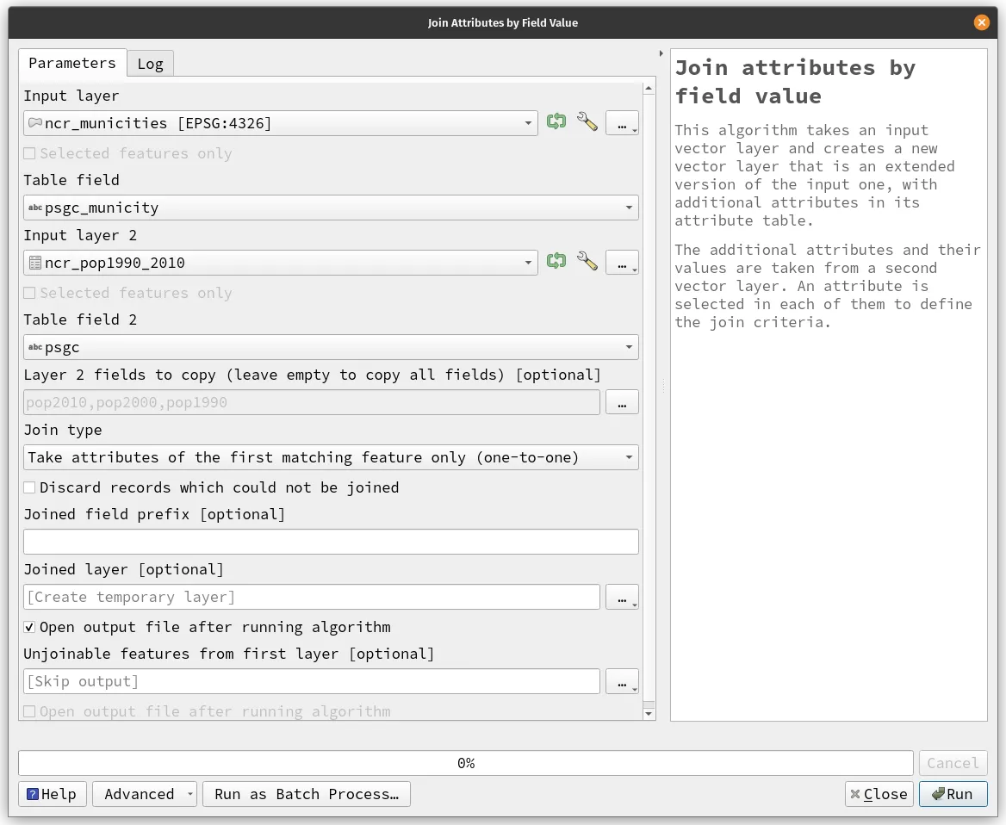Browse for Input layer with ellipsis button

[622, 123]
